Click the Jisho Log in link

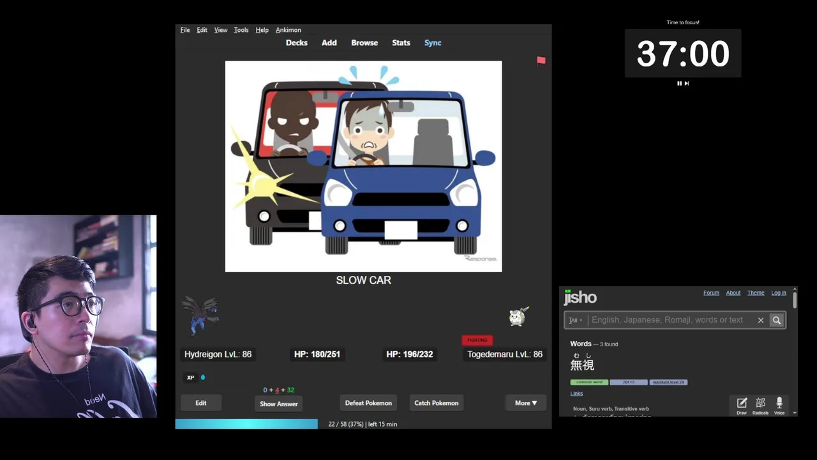779,293
